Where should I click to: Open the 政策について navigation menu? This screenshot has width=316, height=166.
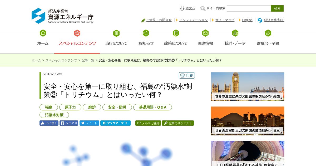(176, 43)
